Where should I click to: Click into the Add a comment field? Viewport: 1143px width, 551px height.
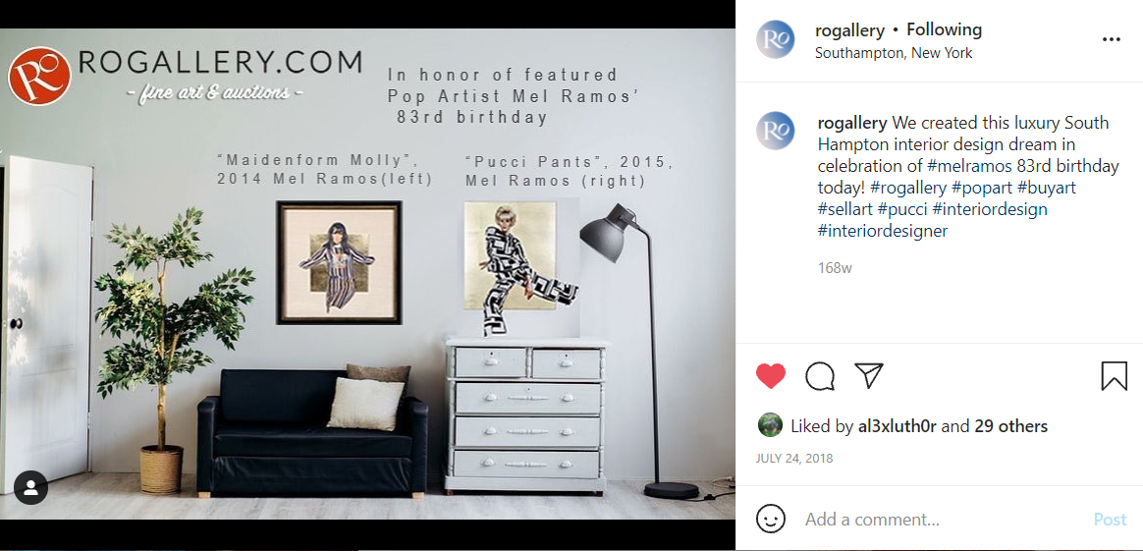941,520
